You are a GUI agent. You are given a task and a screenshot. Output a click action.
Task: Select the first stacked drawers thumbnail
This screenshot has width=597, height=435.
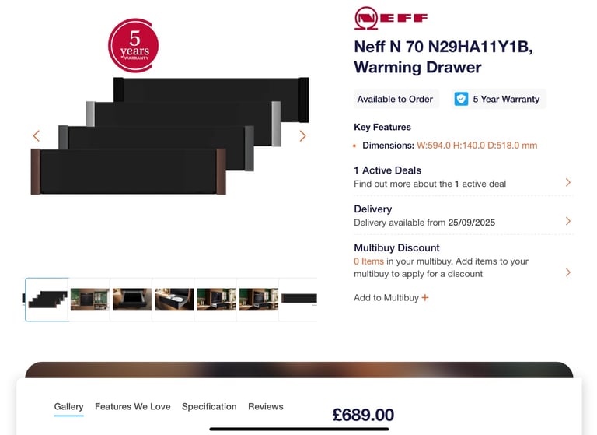47,300
